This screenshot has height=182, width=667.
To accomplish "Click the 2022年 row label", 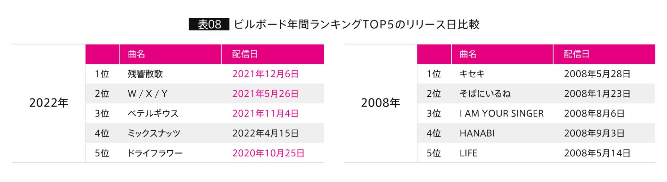I will (x=49, y=103).
